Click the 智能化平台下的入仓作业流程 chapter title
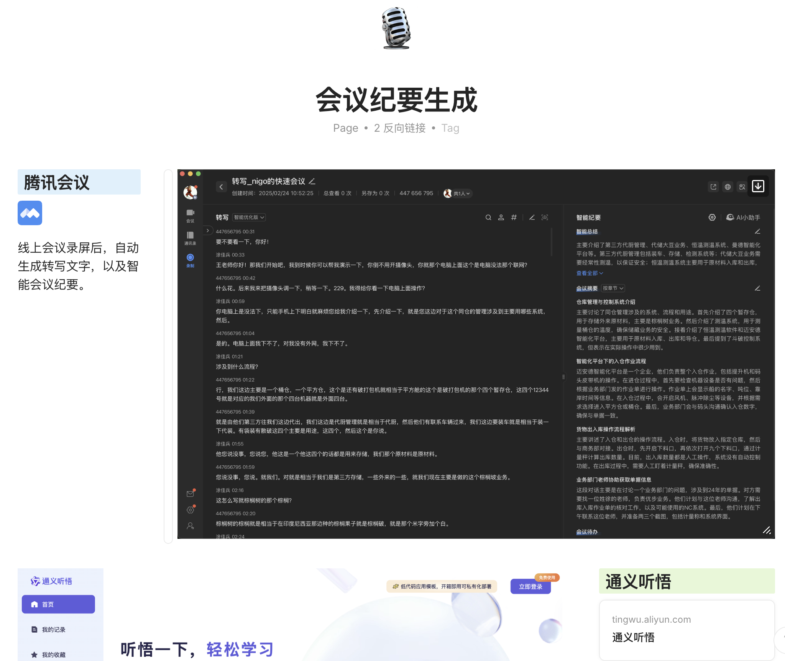785x661 pixels. [x=611, y=362]
